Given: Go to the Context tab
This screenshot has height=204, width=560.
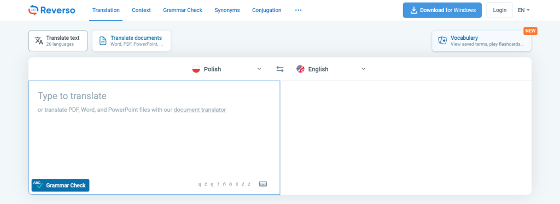Looking at the screenshot, I should coord(141,10).
